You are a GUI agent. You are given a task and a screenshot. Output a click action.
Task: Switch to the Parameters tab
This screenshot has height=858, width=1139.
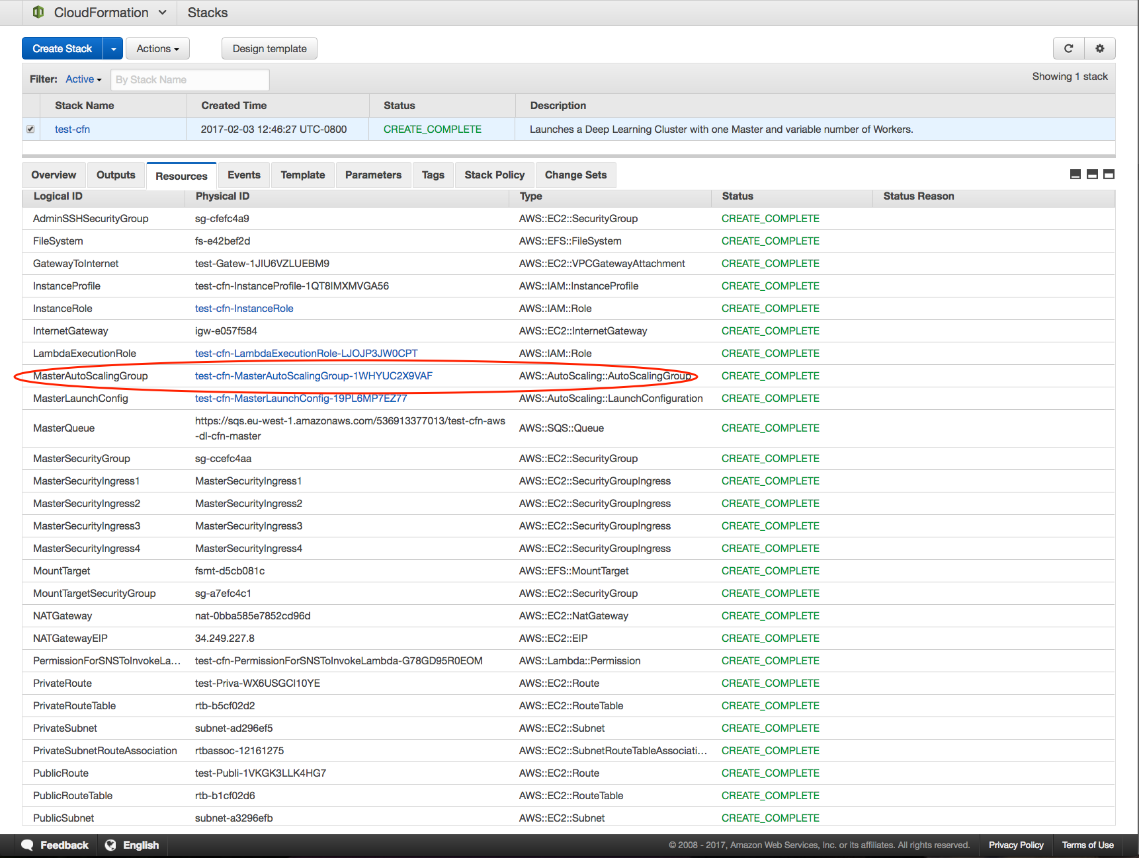pyautogui.click(x=373, y=175)
